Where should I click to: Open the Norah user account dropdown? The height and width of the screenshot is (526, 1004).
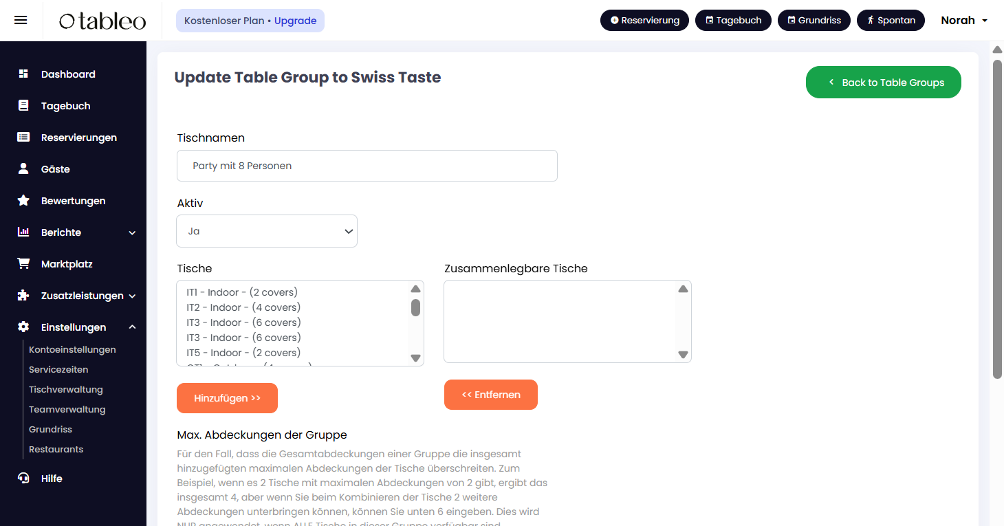[x=964, y=21]
